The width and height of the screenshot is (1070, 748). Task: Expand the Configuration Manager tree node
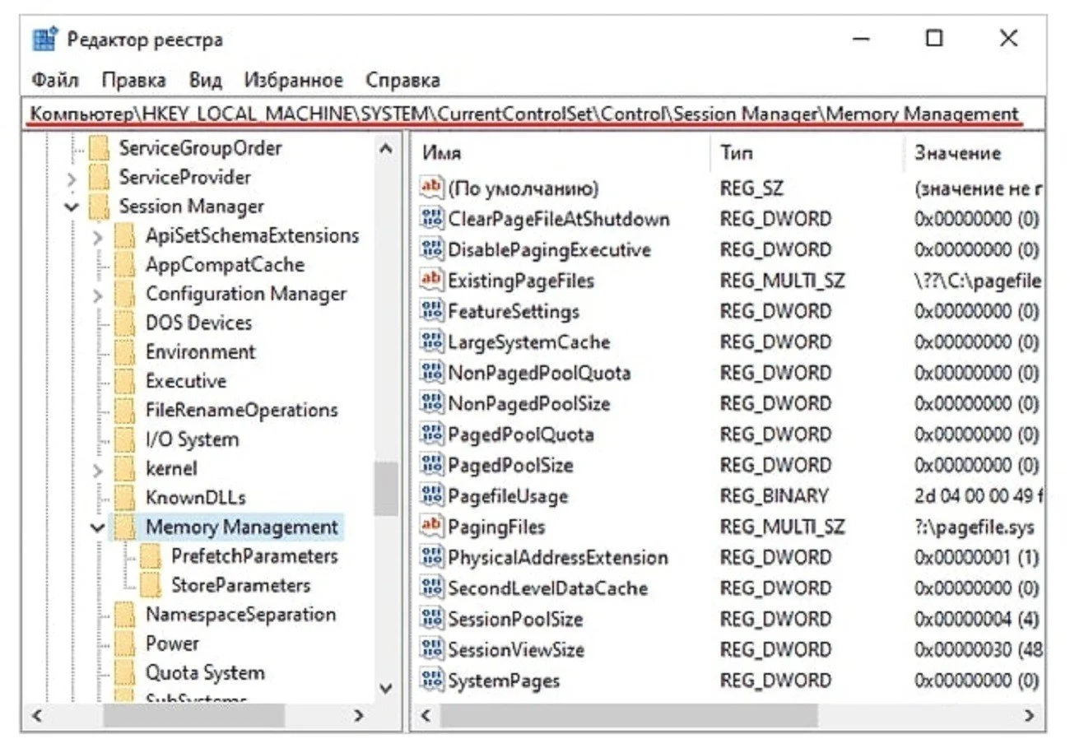pos(98,295)
